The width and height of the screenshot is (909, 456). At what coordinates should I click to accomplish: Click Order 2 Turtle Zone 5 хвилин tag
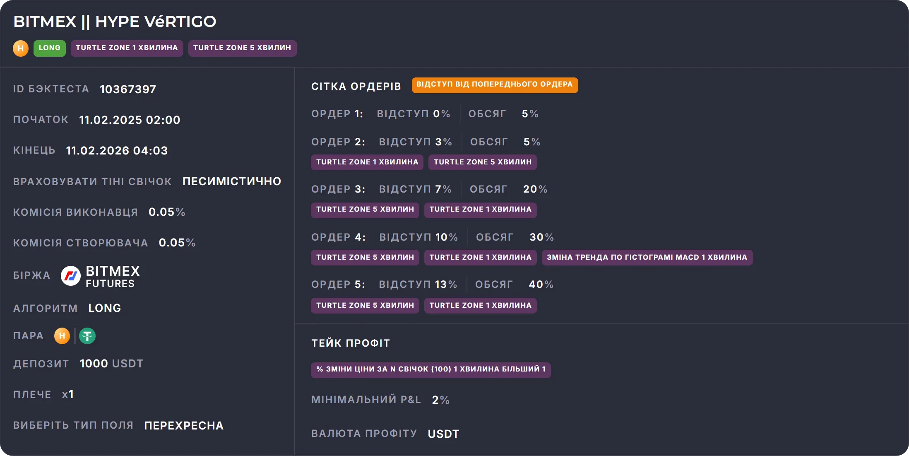click(x=483, y=162)
